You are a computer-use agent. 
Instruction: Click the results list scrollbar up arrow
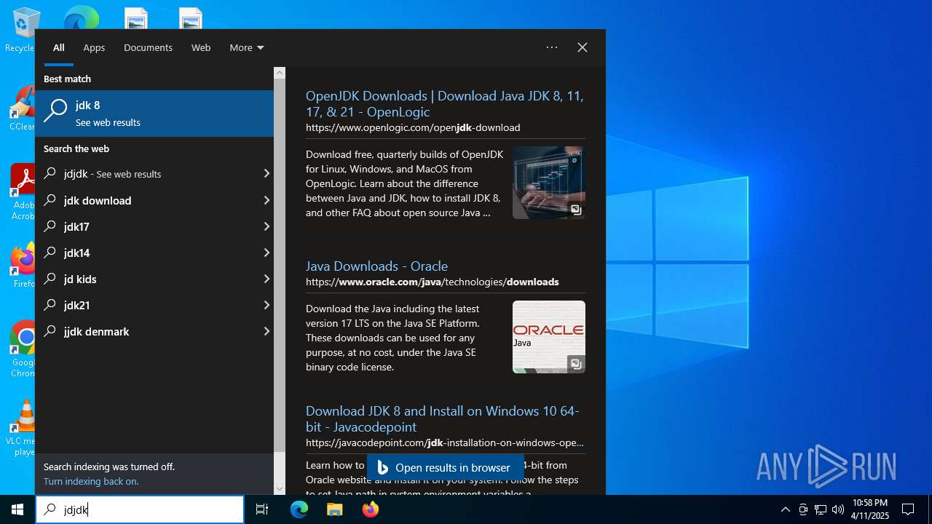(280, 73)
